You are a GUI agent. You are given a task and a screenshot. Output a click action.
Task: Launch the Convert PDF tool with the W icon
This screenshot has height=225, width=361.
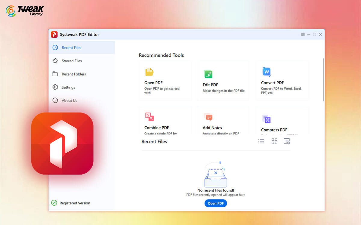[267, 72]
